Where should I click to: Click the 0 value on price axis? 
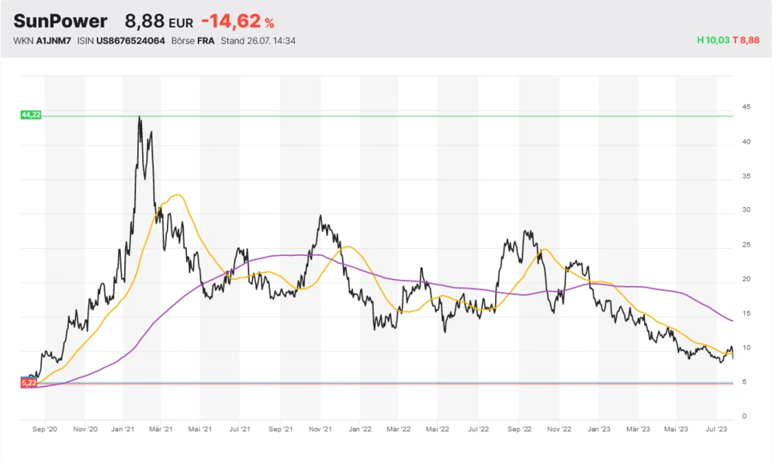point(743,416)
